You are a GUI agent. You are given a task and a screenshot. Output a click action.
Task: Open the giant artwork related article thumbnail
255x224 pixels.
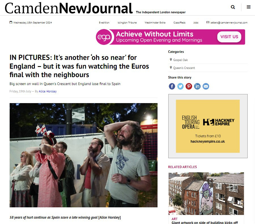pyautogui.click(x=206, y=193)
